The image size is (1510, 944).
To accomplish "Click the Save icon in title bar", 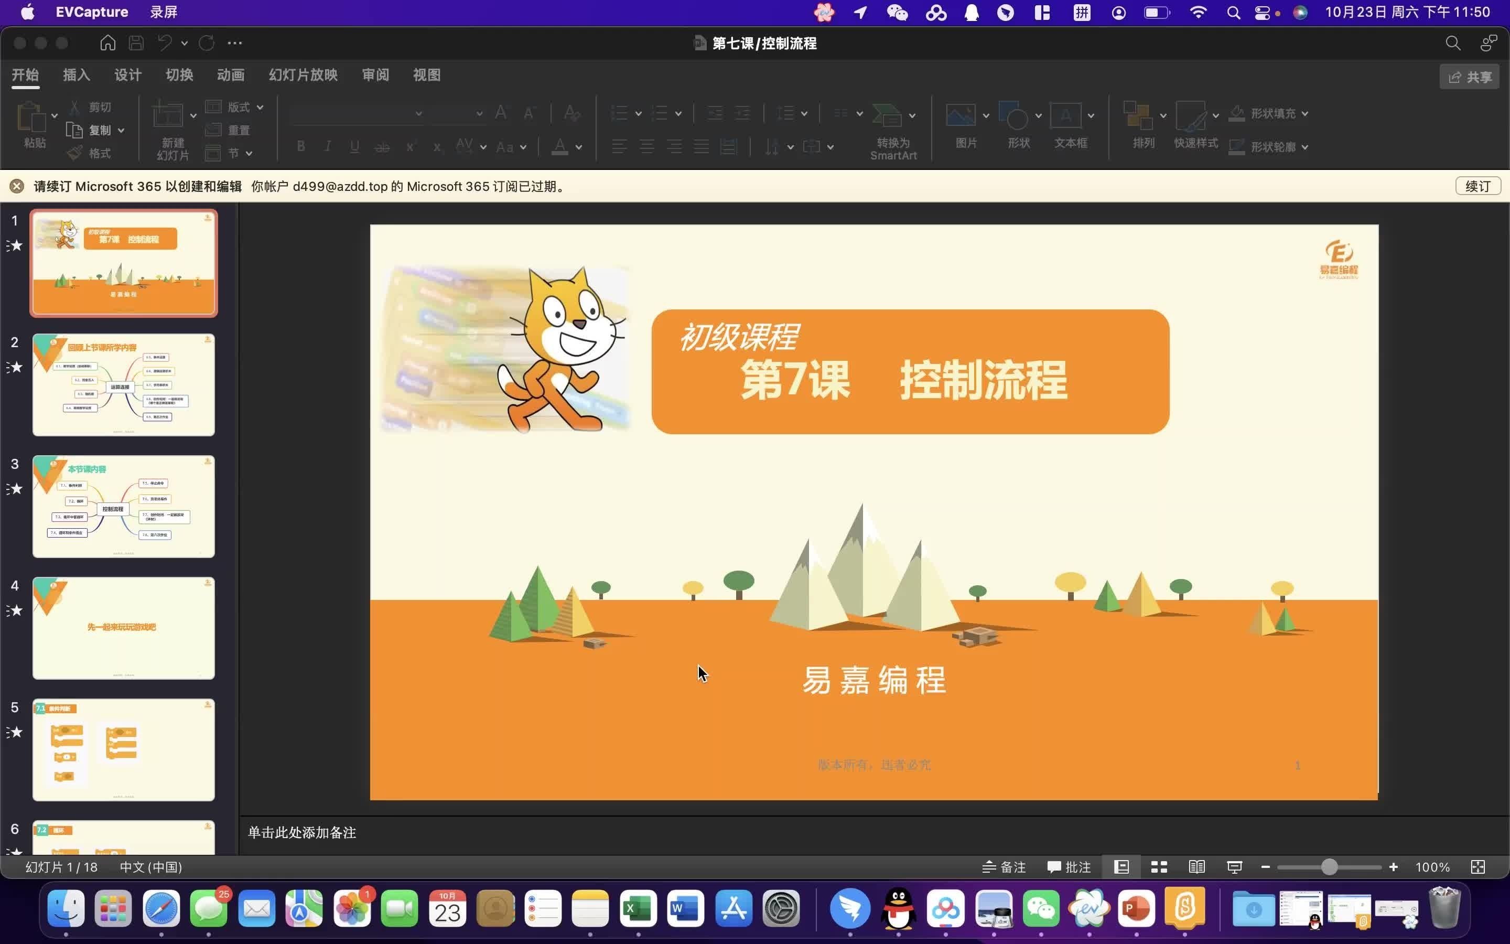I will click(x=136, y=43).
